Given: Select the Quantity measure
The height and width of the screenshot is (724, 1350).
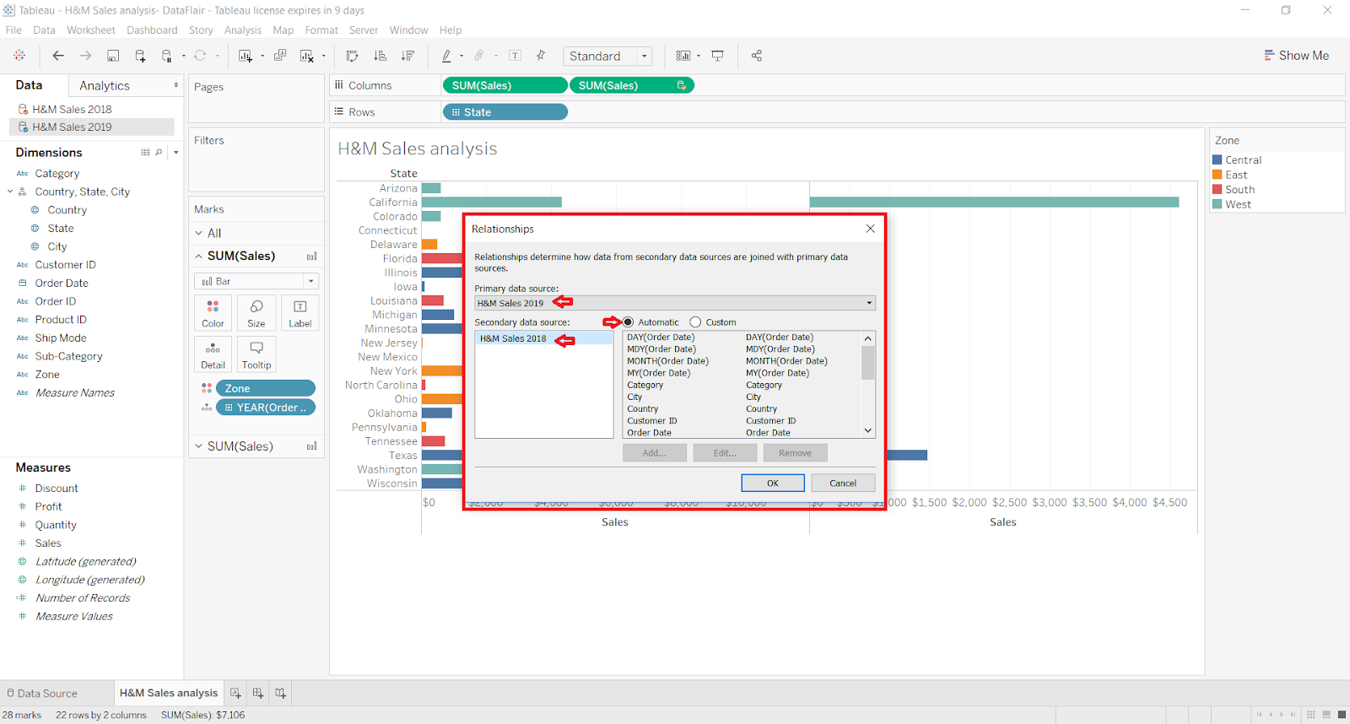Looking at the screenshot, I should tap(56, 525).
